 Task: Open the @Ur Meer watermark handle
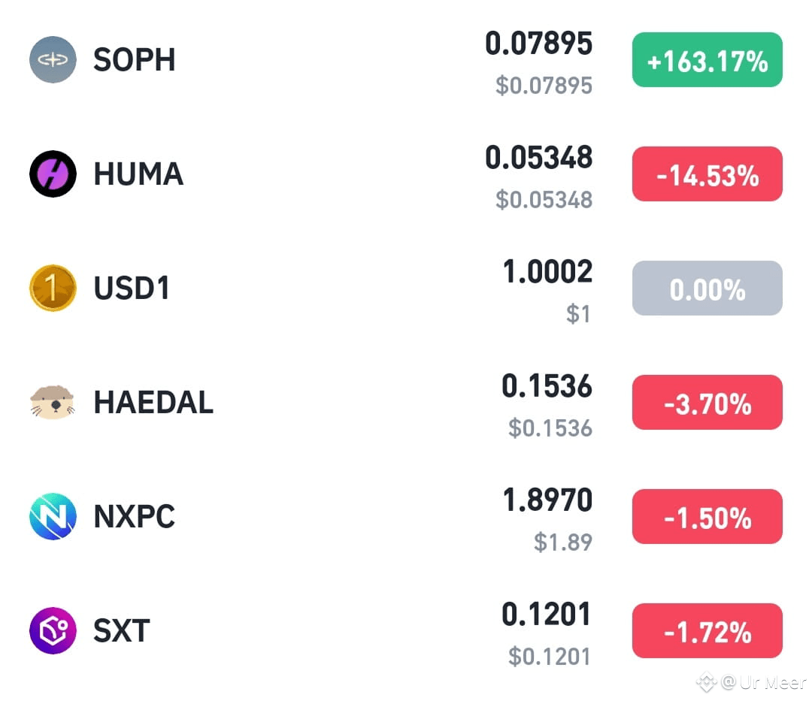(x=763, y=683)
